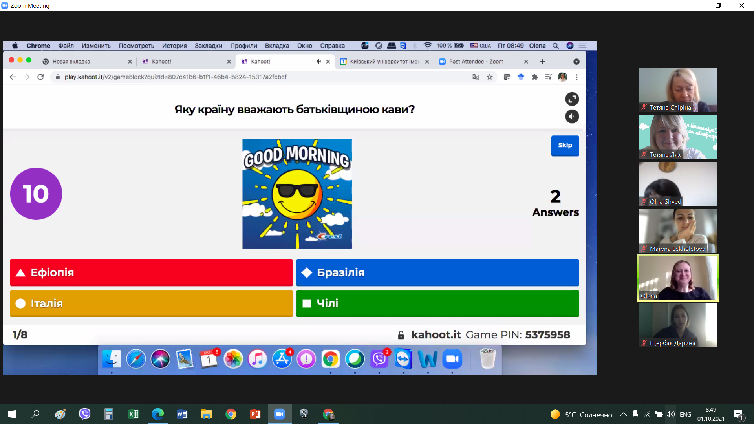Select the red Ефіопія answer
Viewport: 754px width, 424px height.
pos(151,272)
